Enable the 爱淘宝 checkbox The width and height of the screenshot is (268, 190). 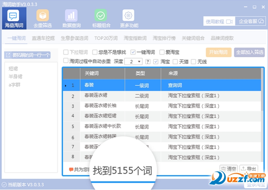162,52
